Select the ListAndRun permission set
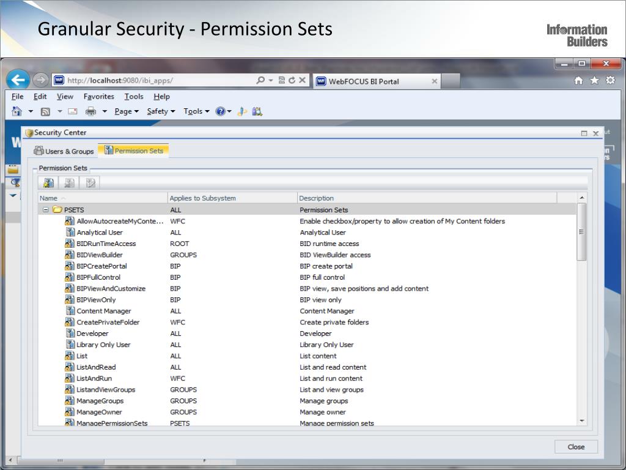 coord(307,378)
